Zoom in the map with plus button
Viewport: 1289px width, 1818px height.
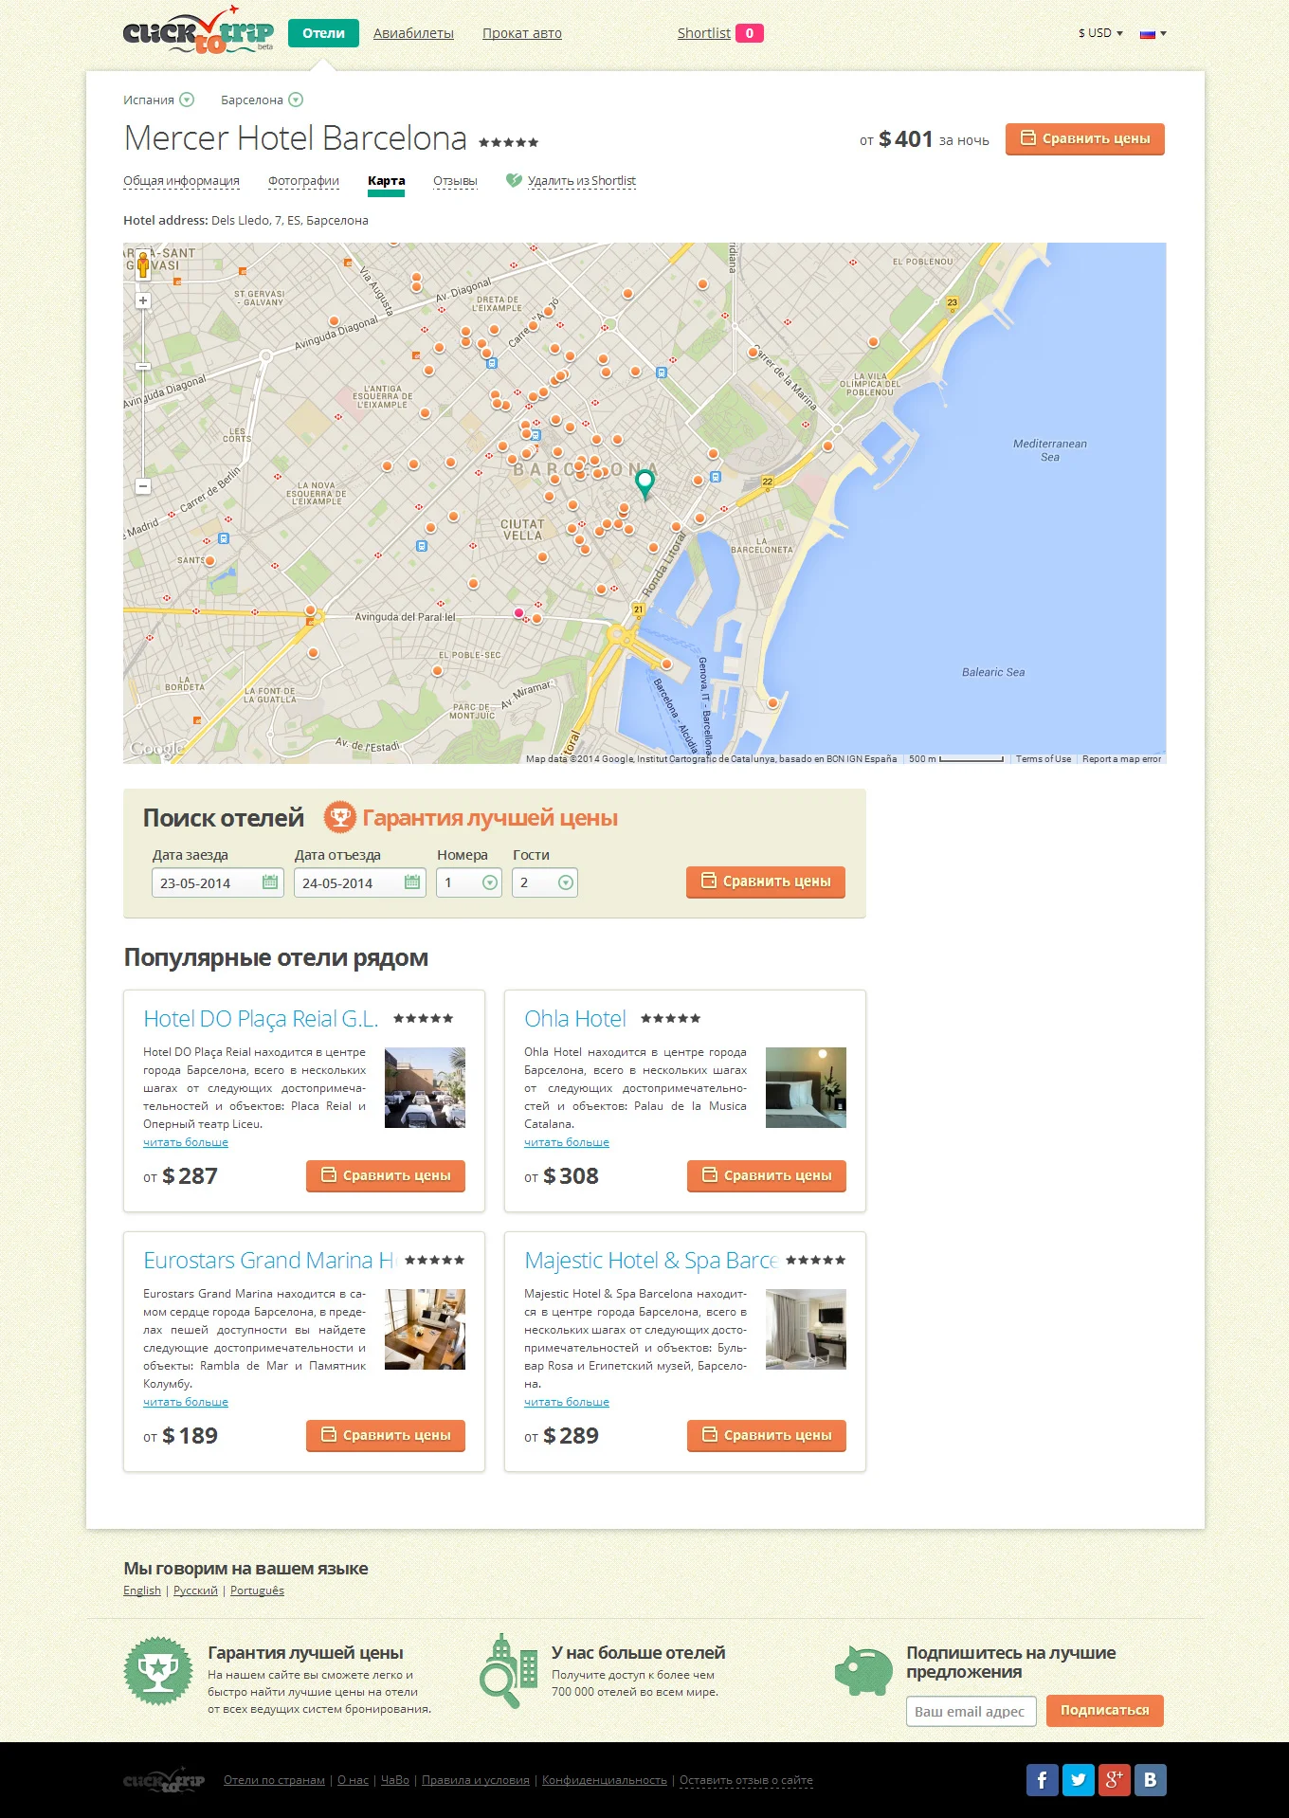(143, 300)
